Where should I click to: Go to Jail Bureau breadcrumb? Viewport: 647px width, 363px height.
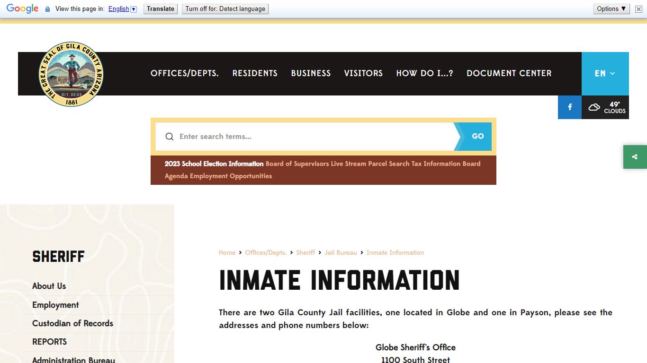coord(341,253)
